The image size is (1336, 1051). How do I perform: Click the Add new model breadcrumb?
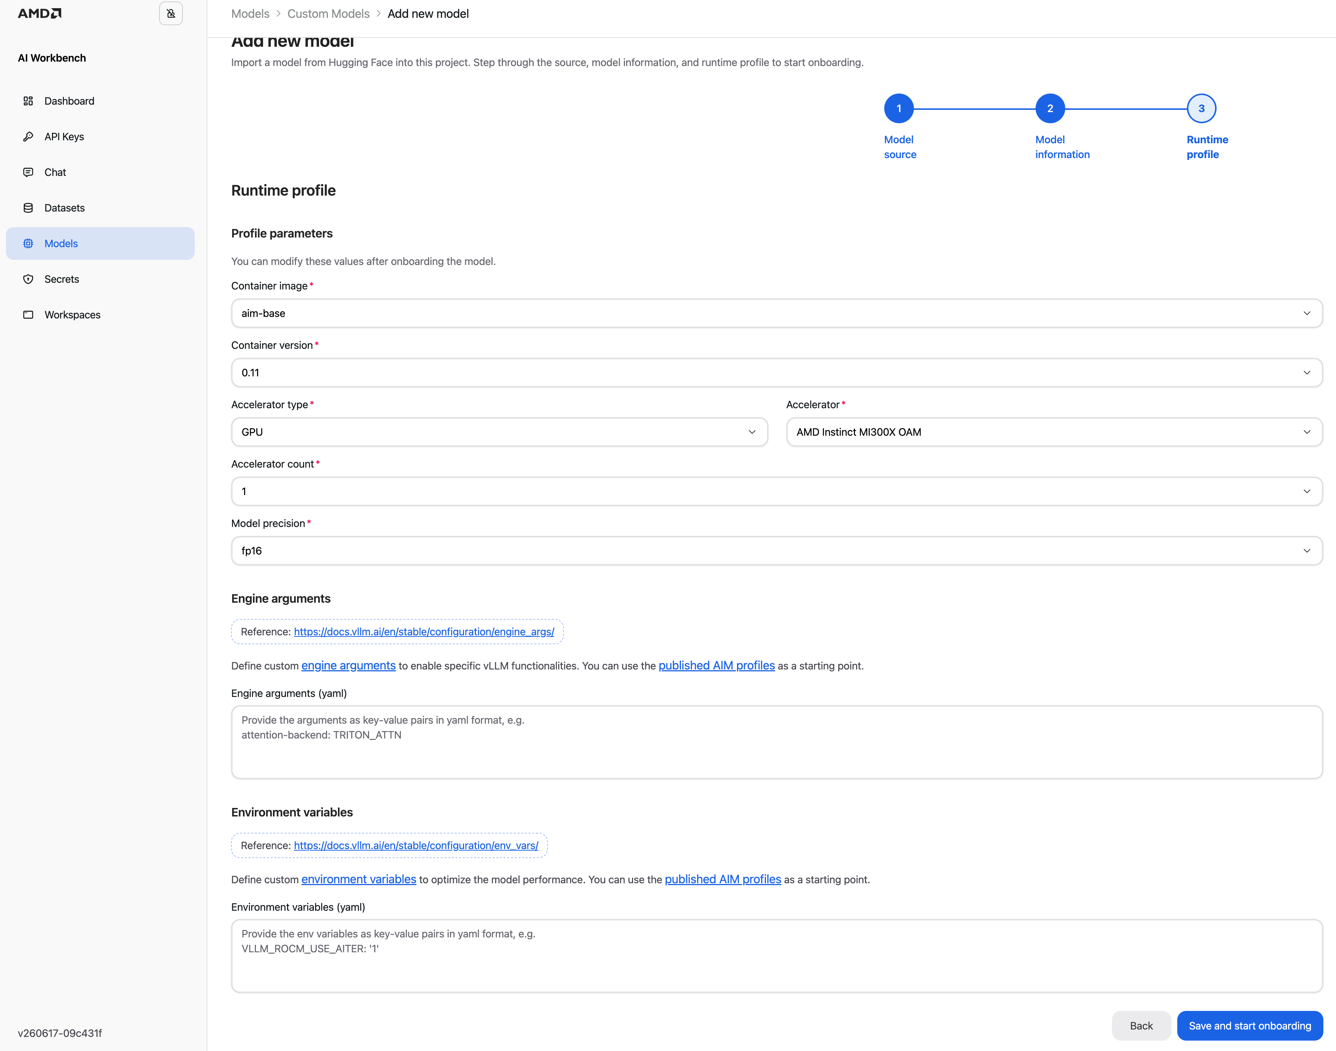pyautogui.click(x=428, y=13)
